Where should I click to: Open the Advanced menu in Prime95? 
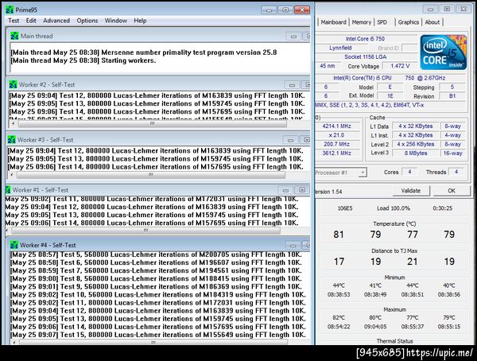click(56, 21)
